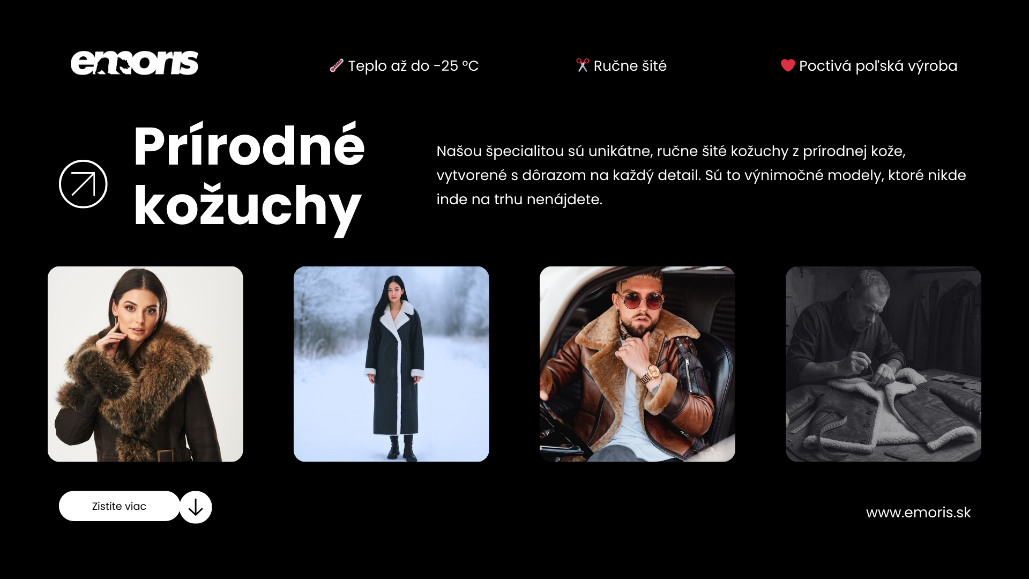Click the Ručne šité label

[x=630, y=66]
